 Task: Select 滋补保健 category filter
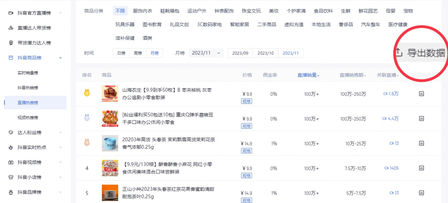(x=125, y=38)
